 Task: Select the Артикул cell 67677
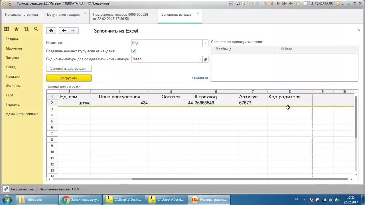[253, 103]
